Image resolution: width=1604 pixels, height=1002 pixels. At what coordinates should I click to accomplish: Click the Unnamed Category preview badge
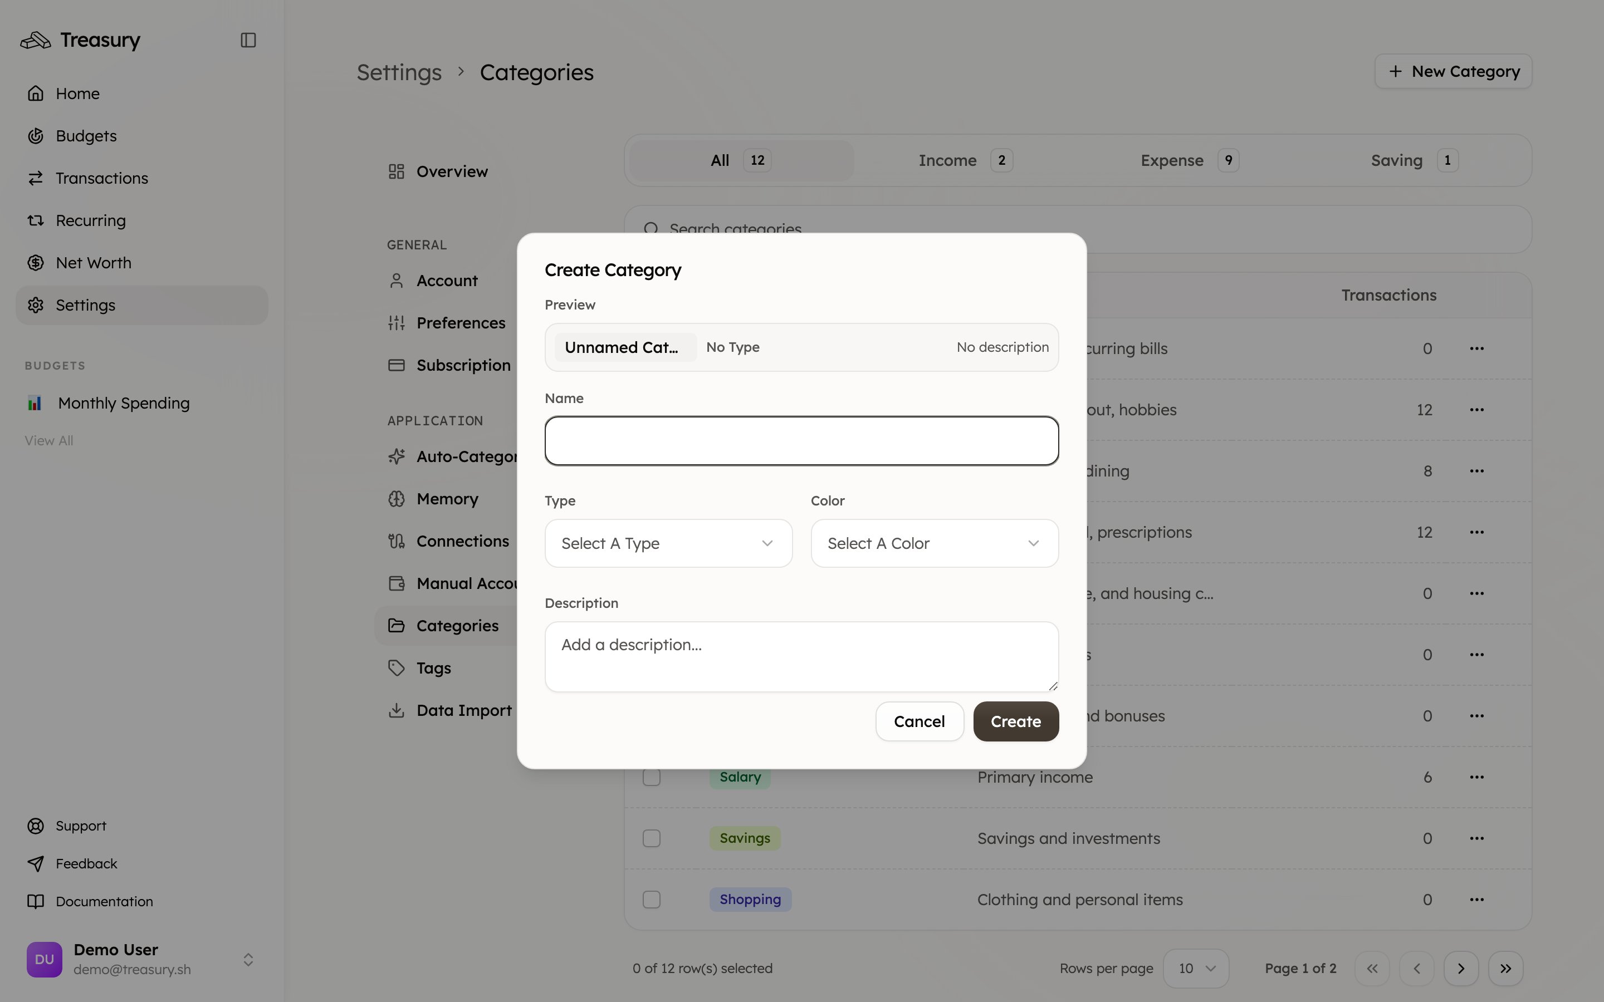pyautogui.click(x=625, y=348)
